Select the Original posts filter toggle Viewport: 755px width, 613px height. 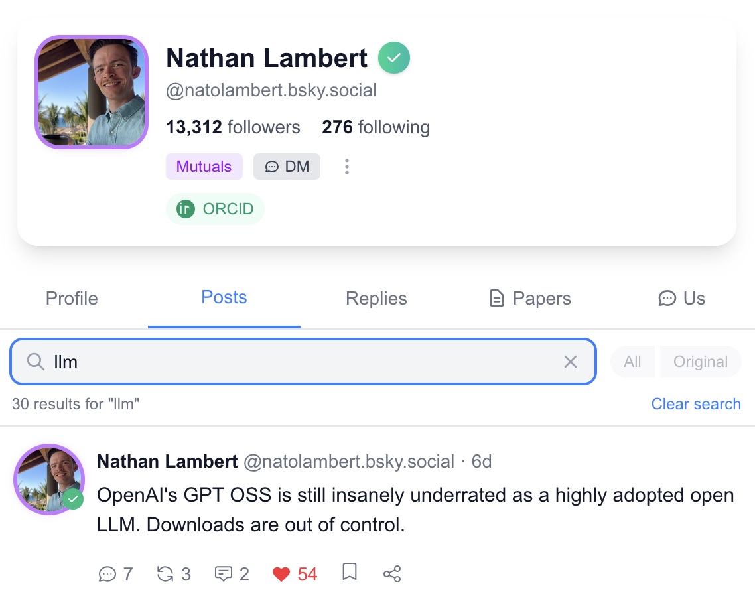point(701,362)
